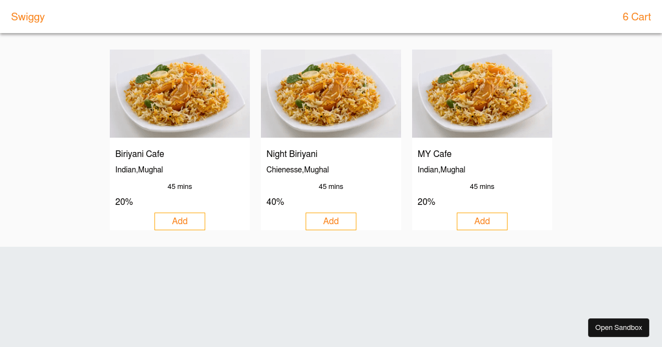Click the 40% discount on Night Biriyani

point(275,202)
